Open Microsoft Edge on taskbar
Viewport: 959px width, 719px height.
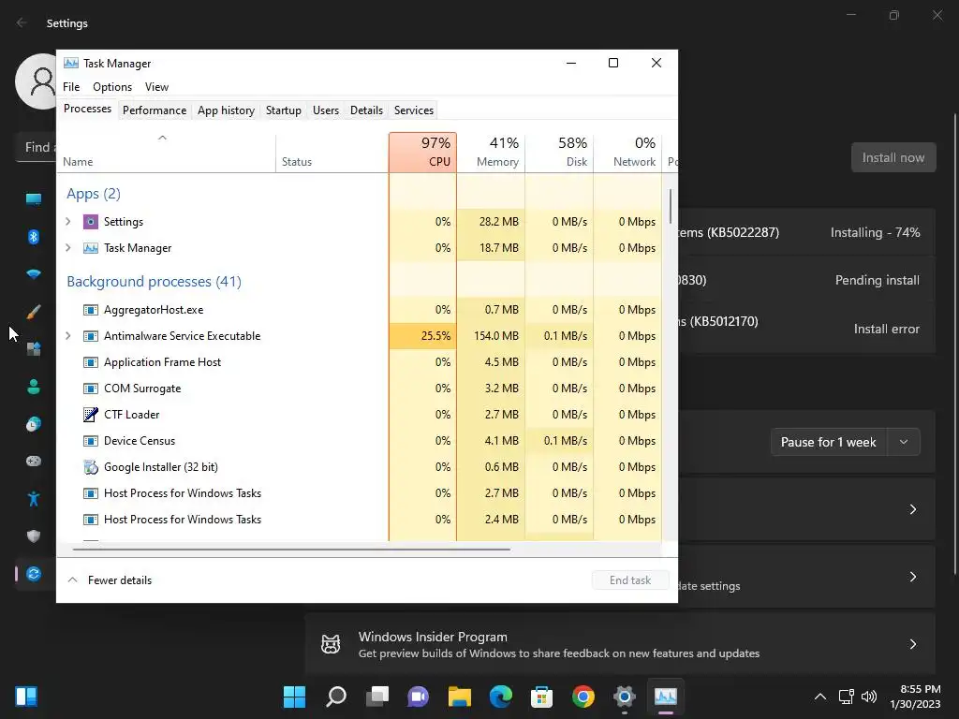501,697
